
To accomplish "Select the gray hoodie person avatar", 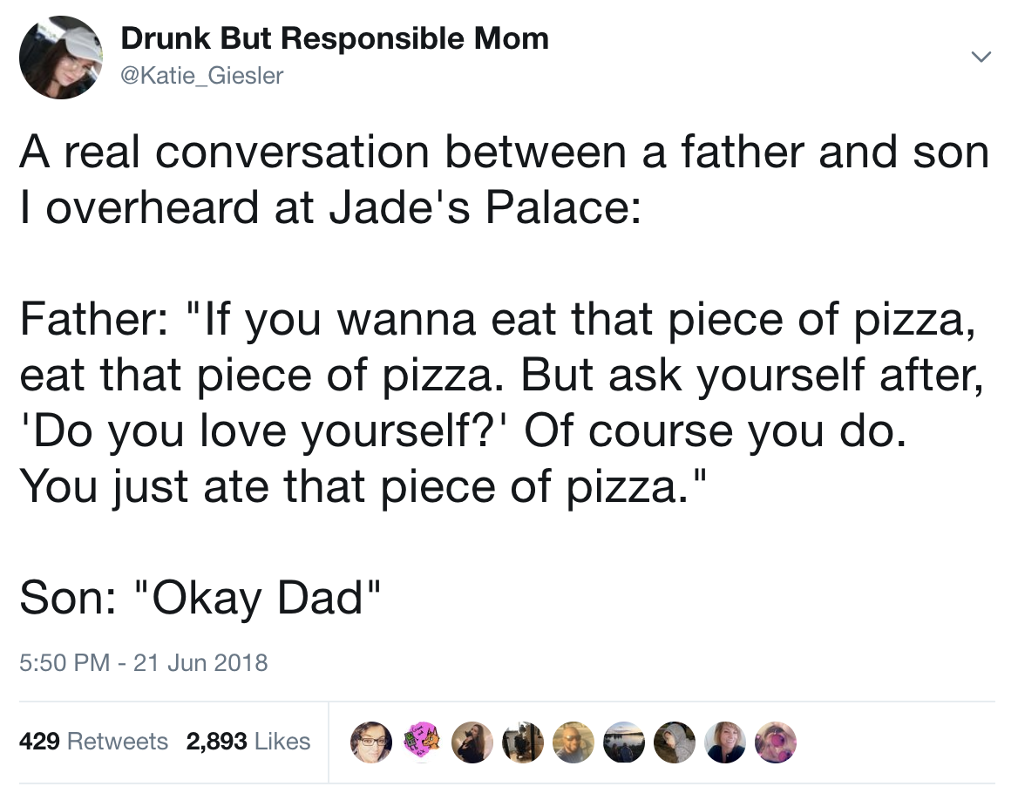I will pos(675,742).
